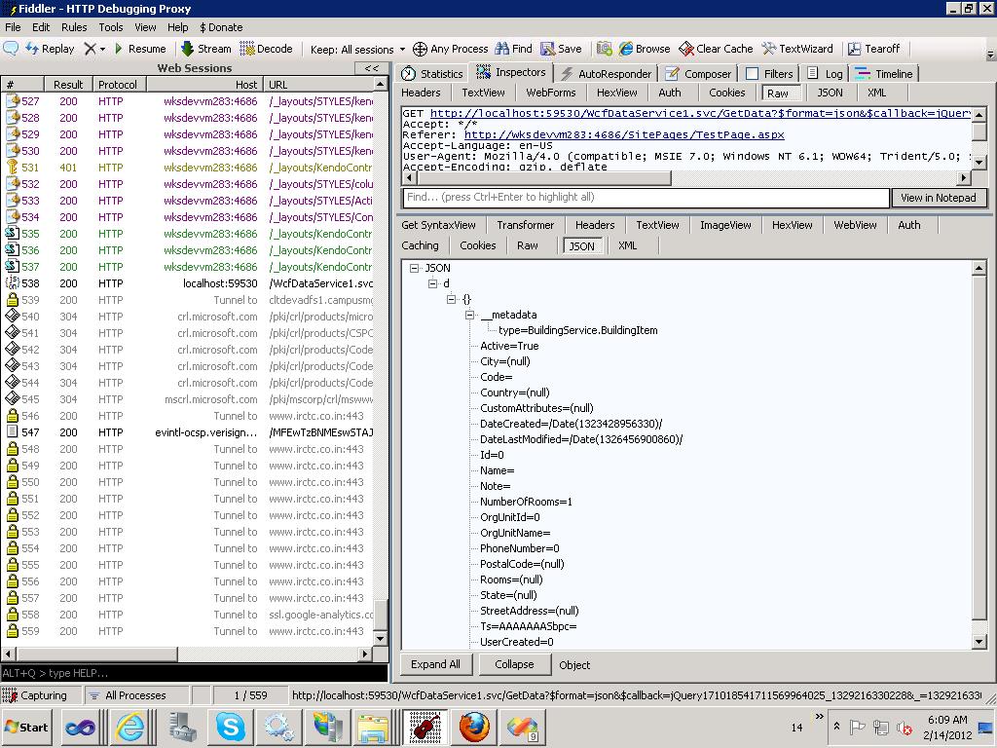Open the Timeline tab
Screen dimensions: 997x748
[x=884, y=74]
